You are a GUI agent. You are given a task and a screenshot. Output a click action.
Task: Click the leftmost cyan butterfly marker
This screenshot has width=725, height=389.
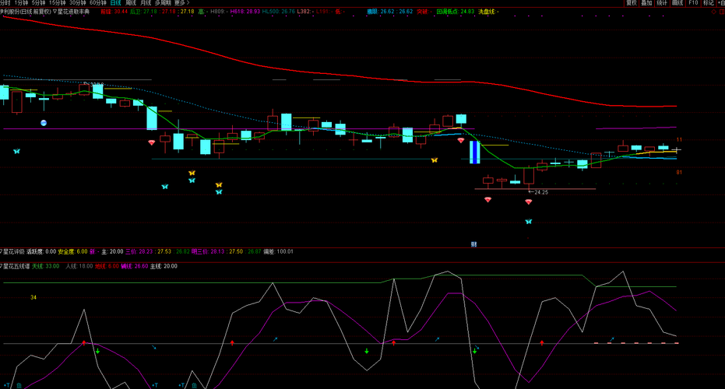[16, 151]
